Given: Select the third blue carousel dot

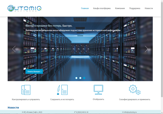Looking at the screenshot, I should tap(84, 78).
